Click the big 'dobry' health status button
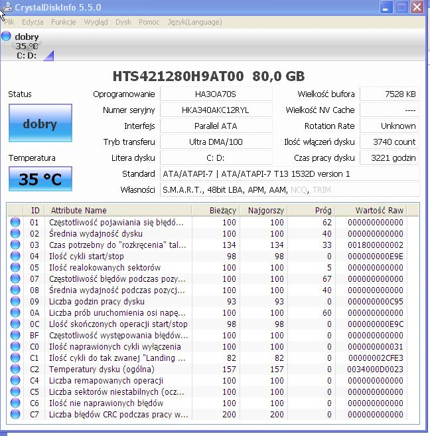The image size is (430, 436). pos(40,123)
